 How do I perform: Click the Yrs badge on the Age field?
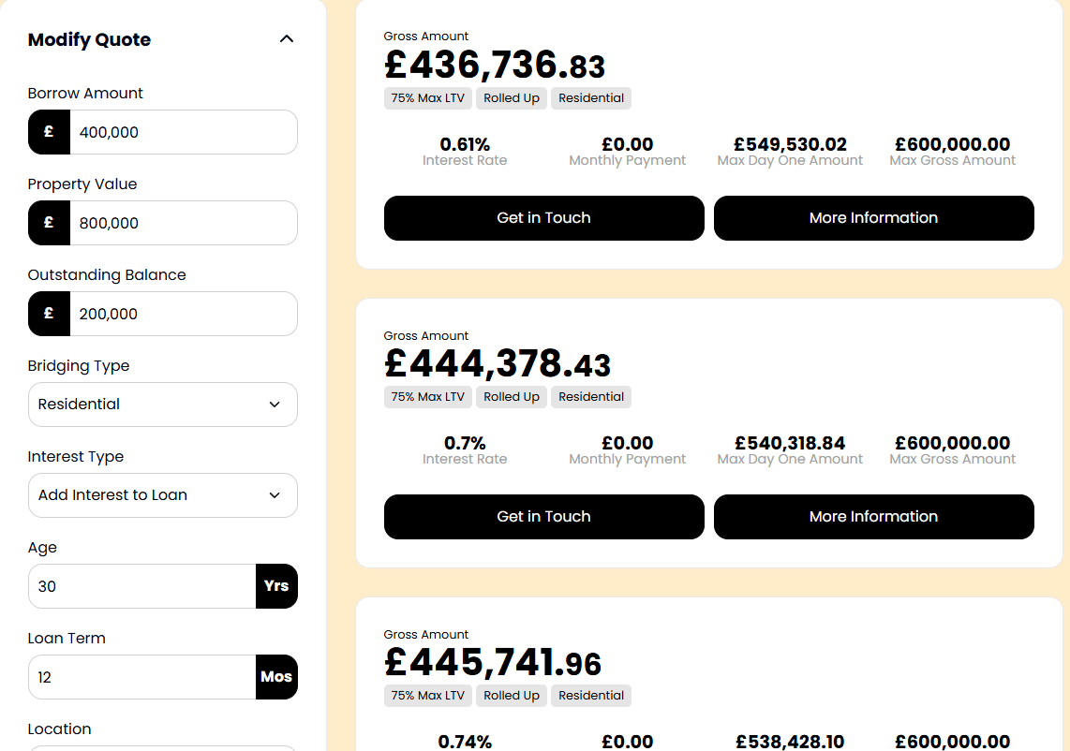[x=276, y=586]
